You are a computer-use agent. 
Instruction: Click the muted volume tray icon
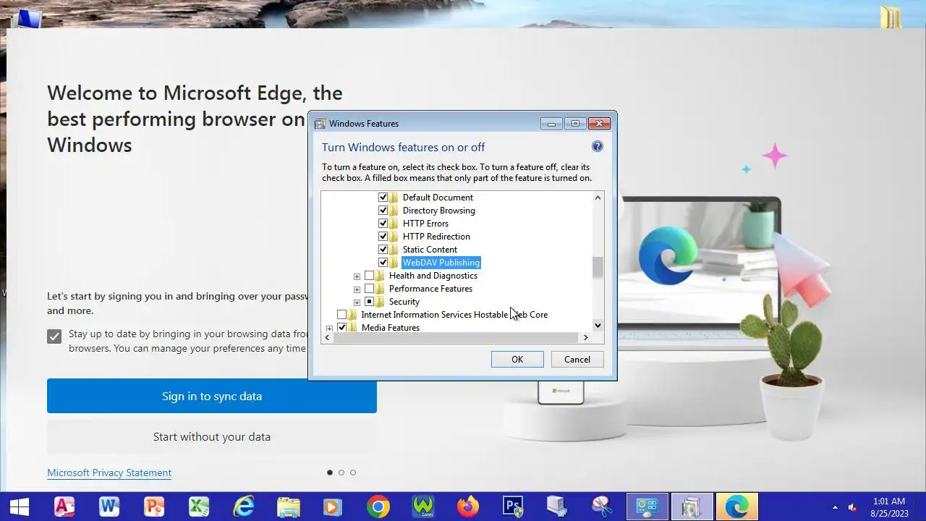coord(852,507)
